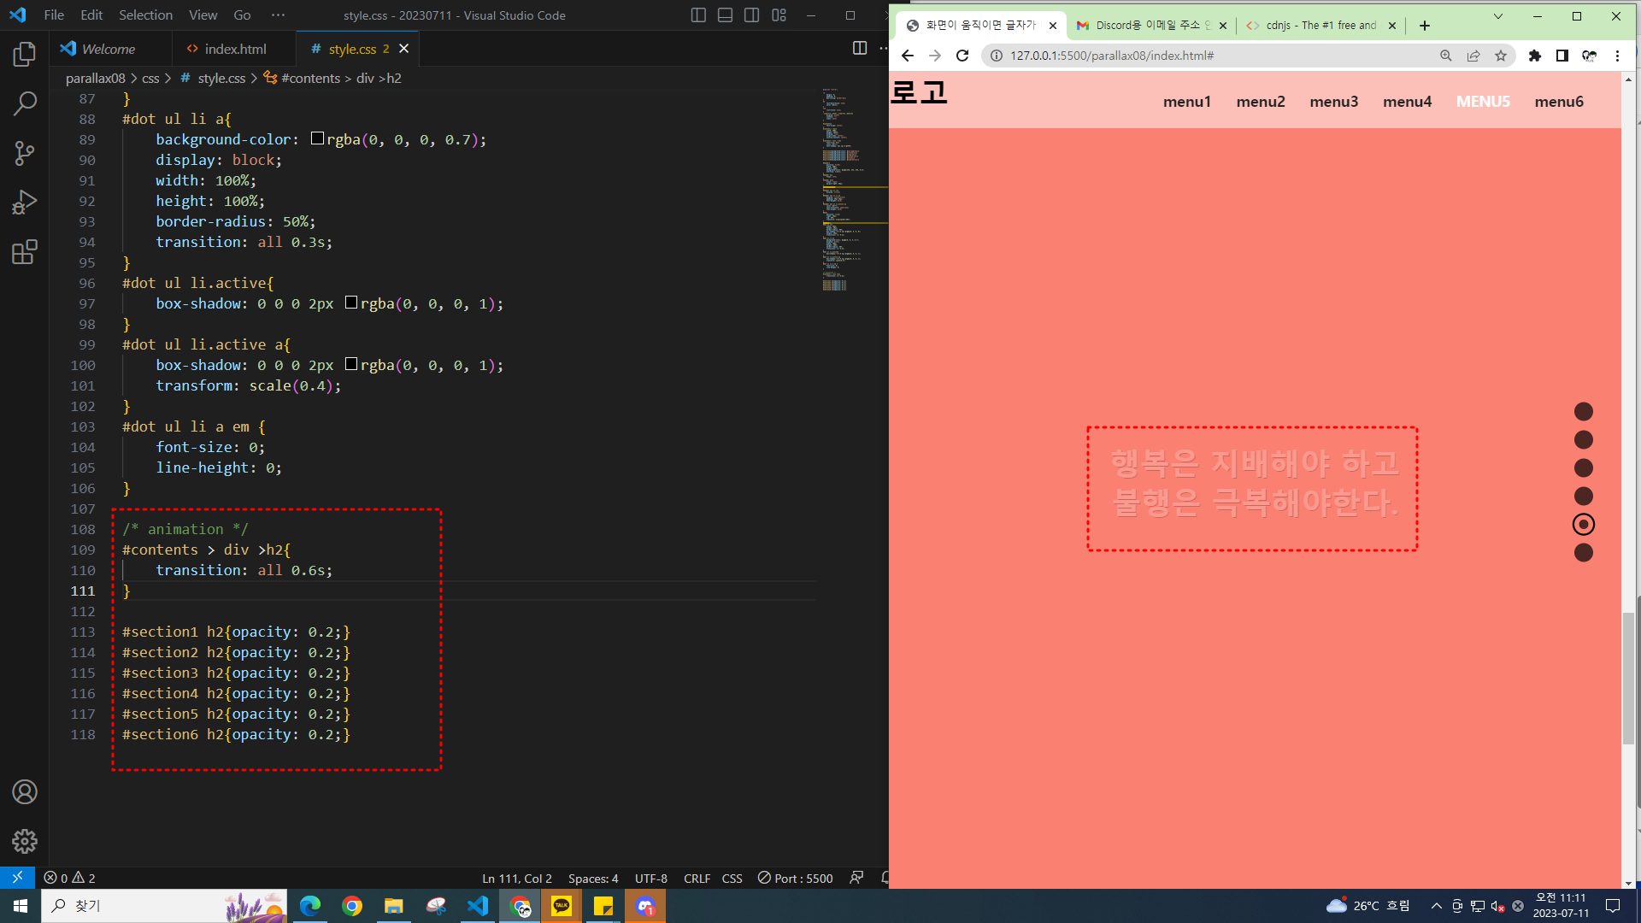Open the Run and Debug view
1641x923 pixels.
pyautogui.click(x=25, y=203)
